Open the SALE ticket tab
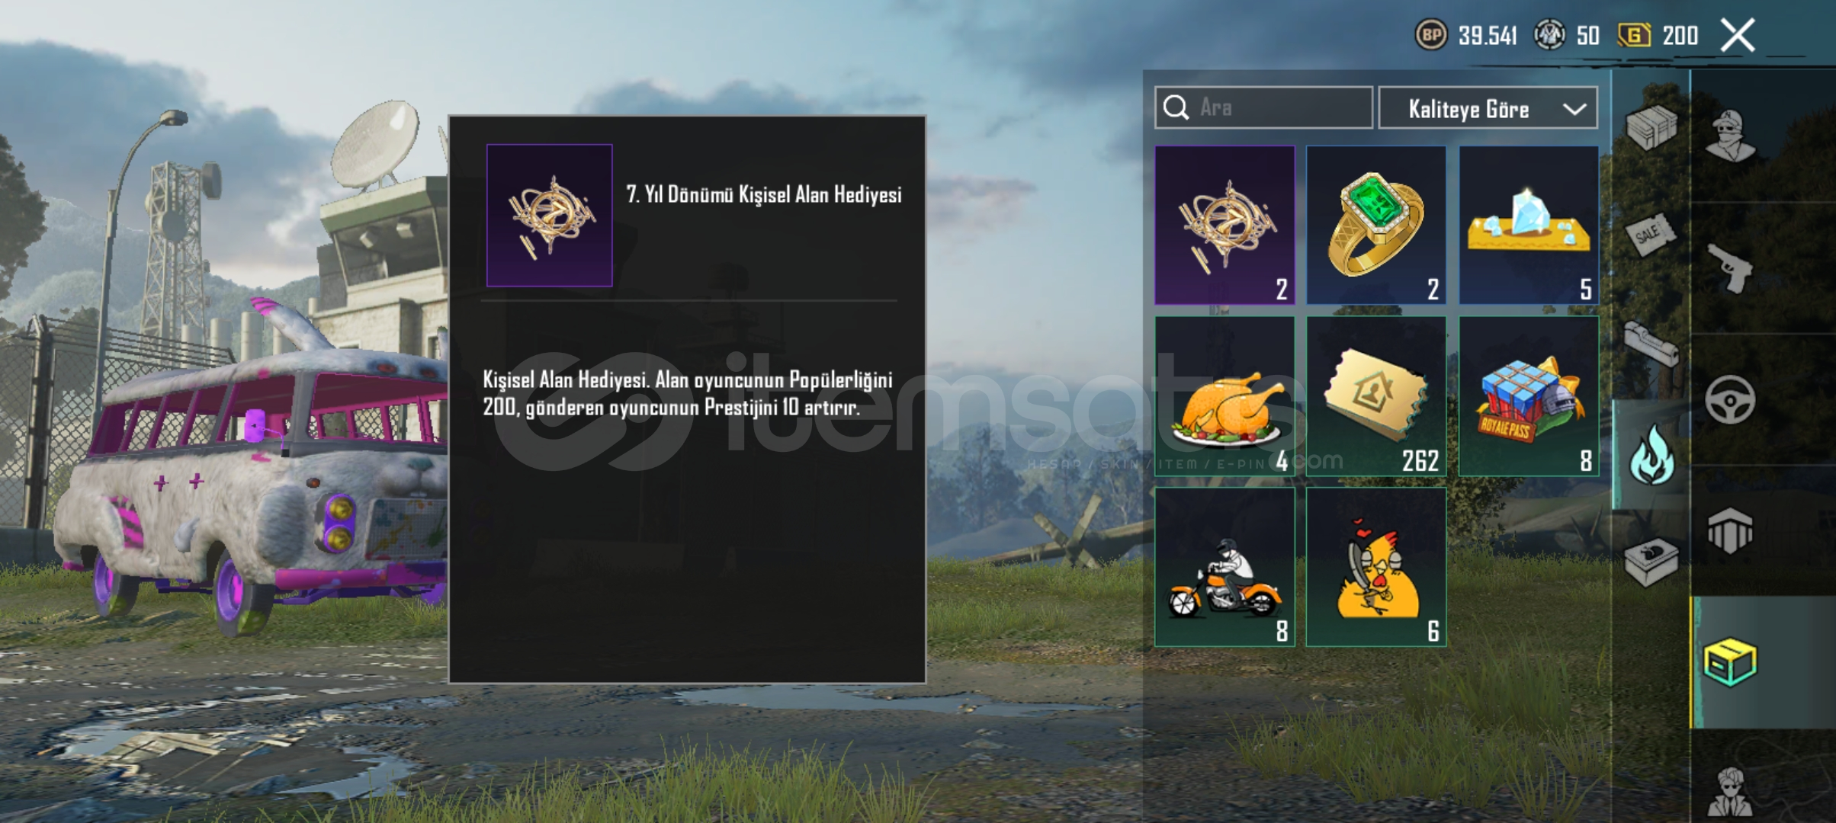The height and width of the screenshot is (823, 1836). (1651, 235)
